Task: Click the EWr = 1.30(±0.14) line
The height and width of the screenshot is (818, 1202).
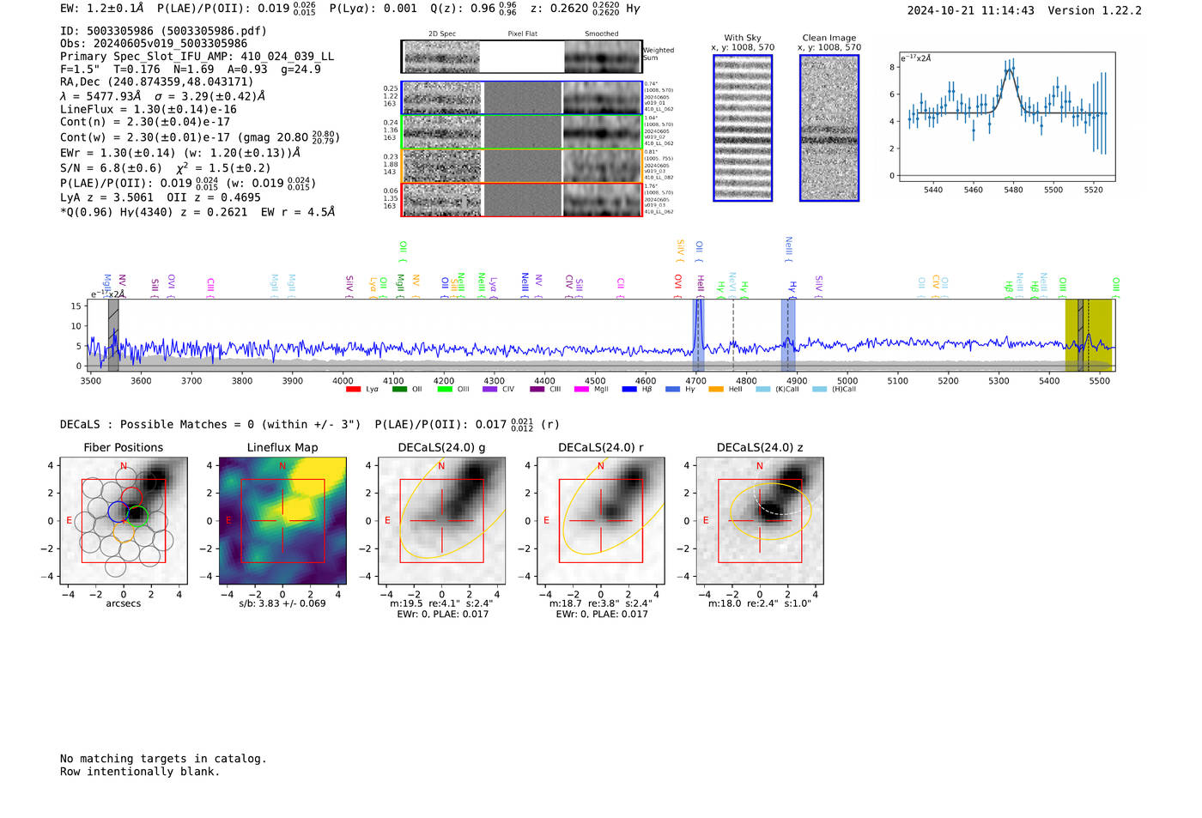Action: tap(180, 153)
